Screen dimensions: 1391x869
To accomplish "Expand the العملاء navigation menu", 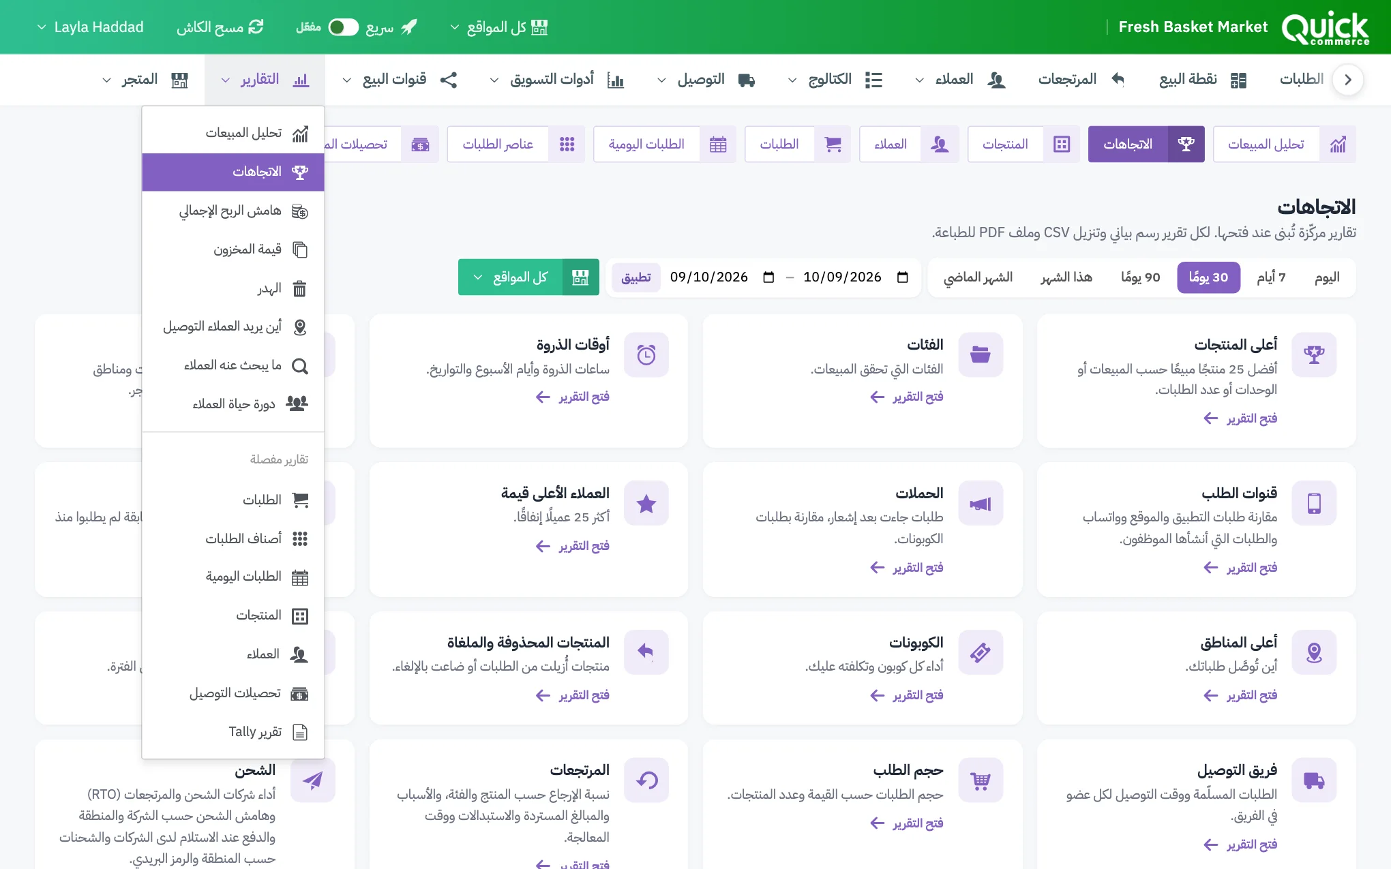I will [x=960, y=80].
